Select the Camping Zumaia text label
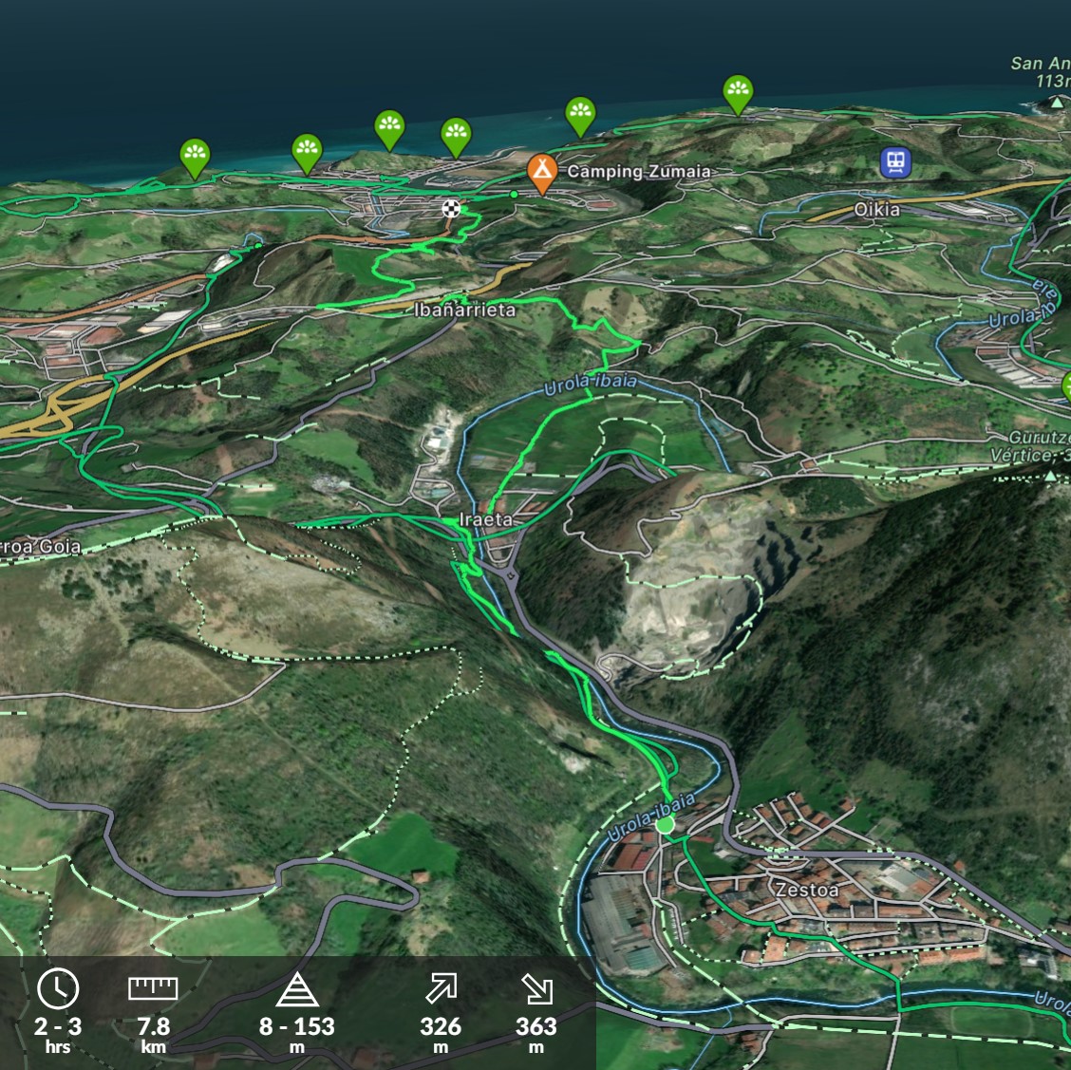Screen dimensions: 1071x1070 pos(638,172)
